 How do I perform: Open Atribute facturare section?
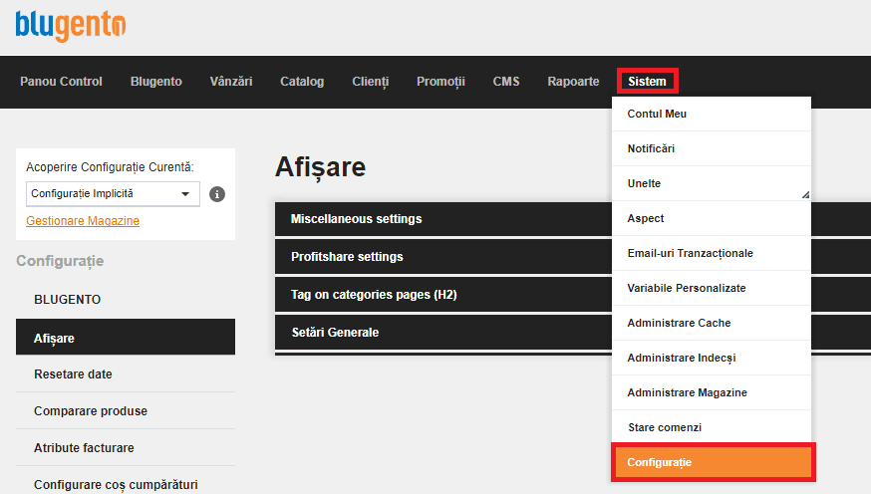click(x=126, y=447)
